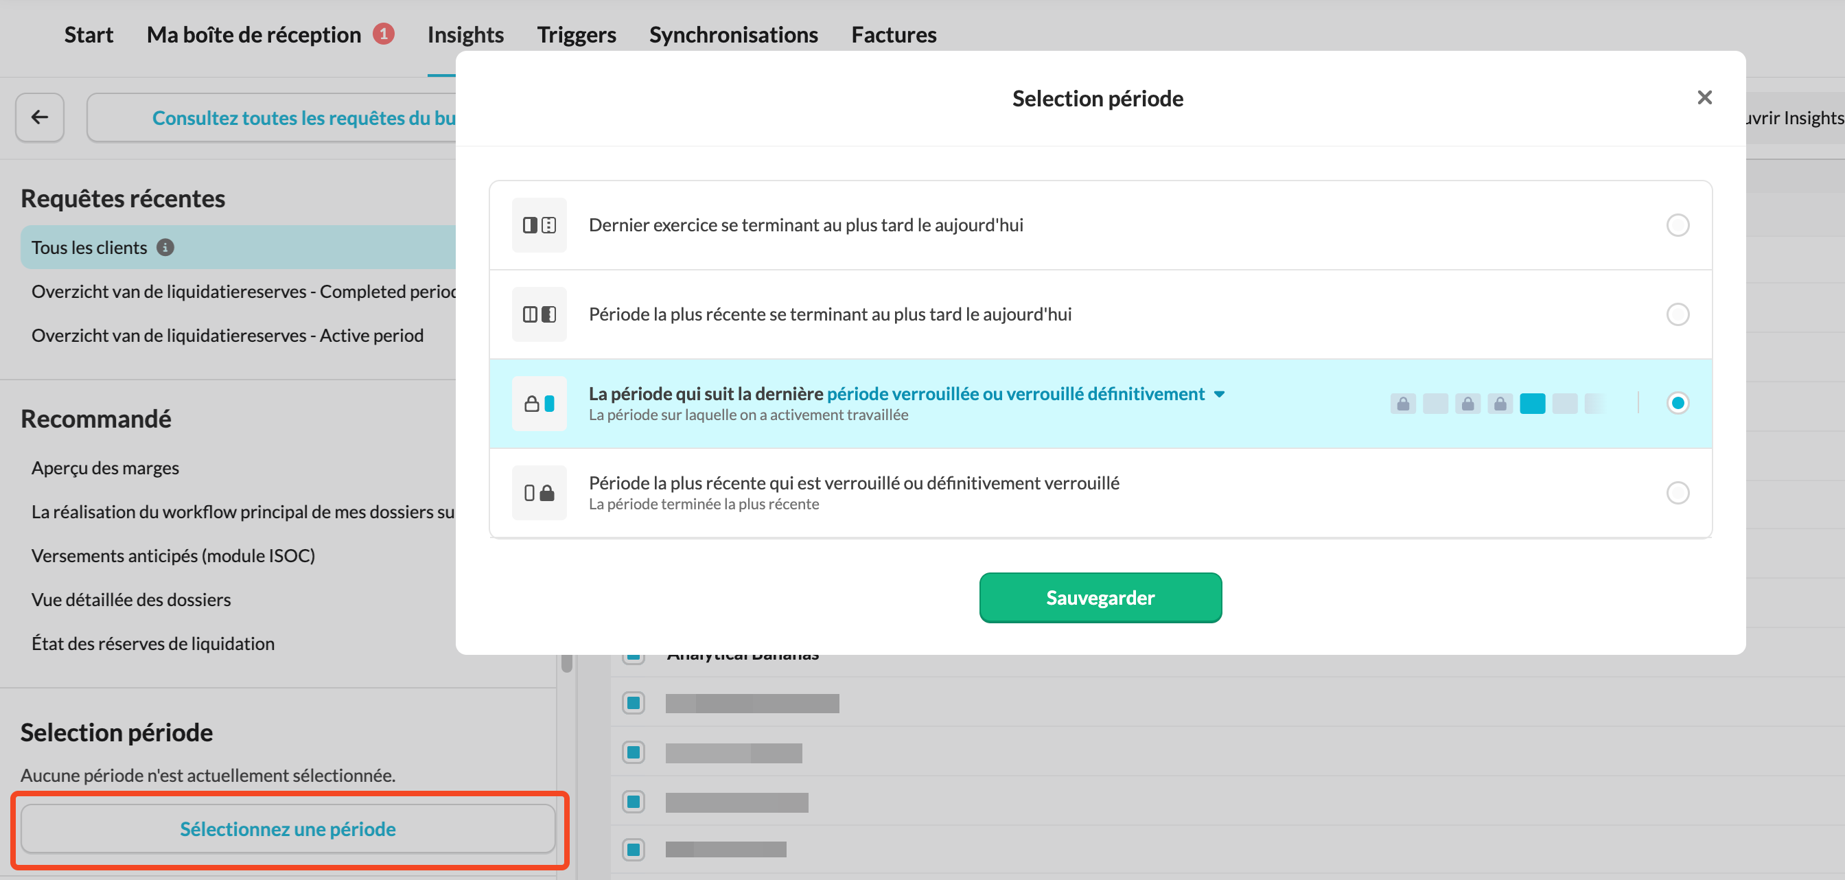The height and width of the screenshot is (880, 1845).
Task: Choose most recent locked period radio button
Action: 1677,493
